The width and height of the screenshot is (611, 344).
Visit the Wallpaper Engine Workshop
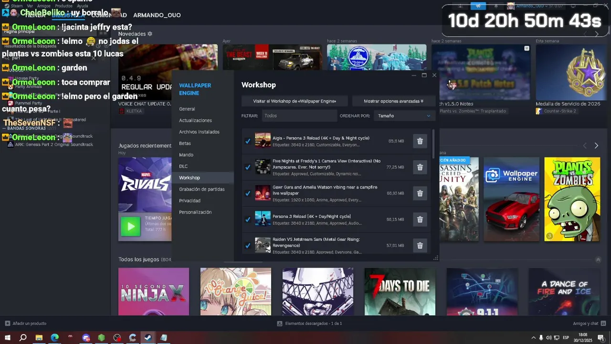point(295,101)
